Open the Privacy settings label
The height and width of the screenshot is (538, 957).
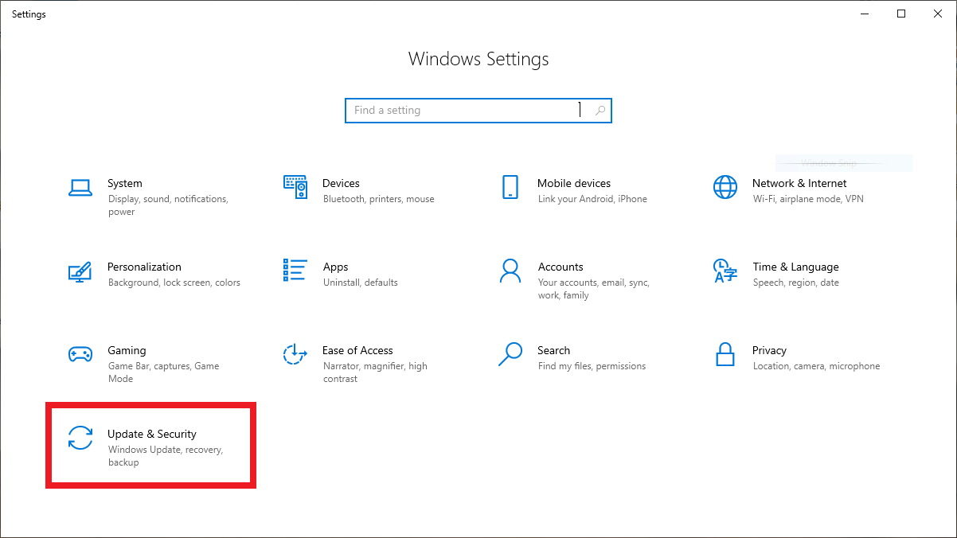point(769,350)
